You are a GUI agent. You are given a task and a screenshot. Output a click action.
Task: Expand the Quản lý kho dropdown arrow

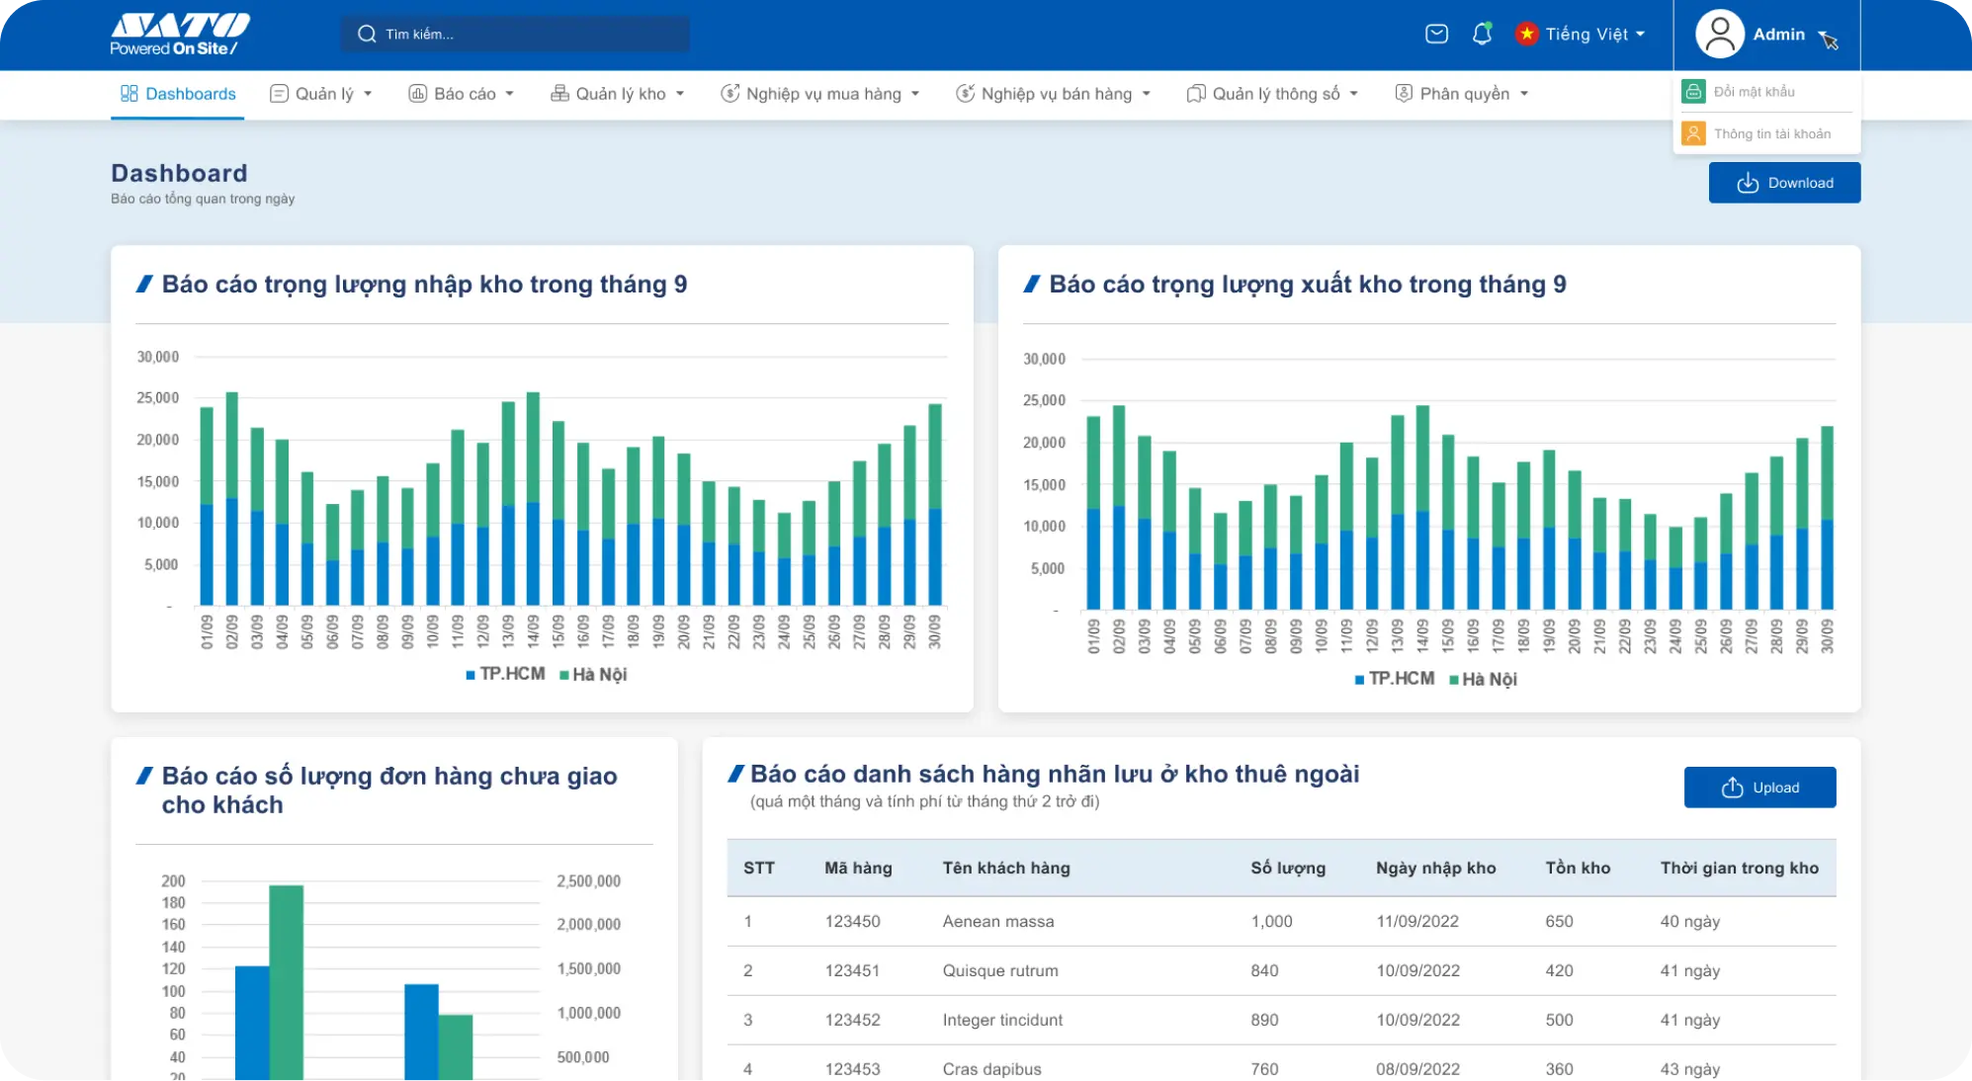pos(680,94)
